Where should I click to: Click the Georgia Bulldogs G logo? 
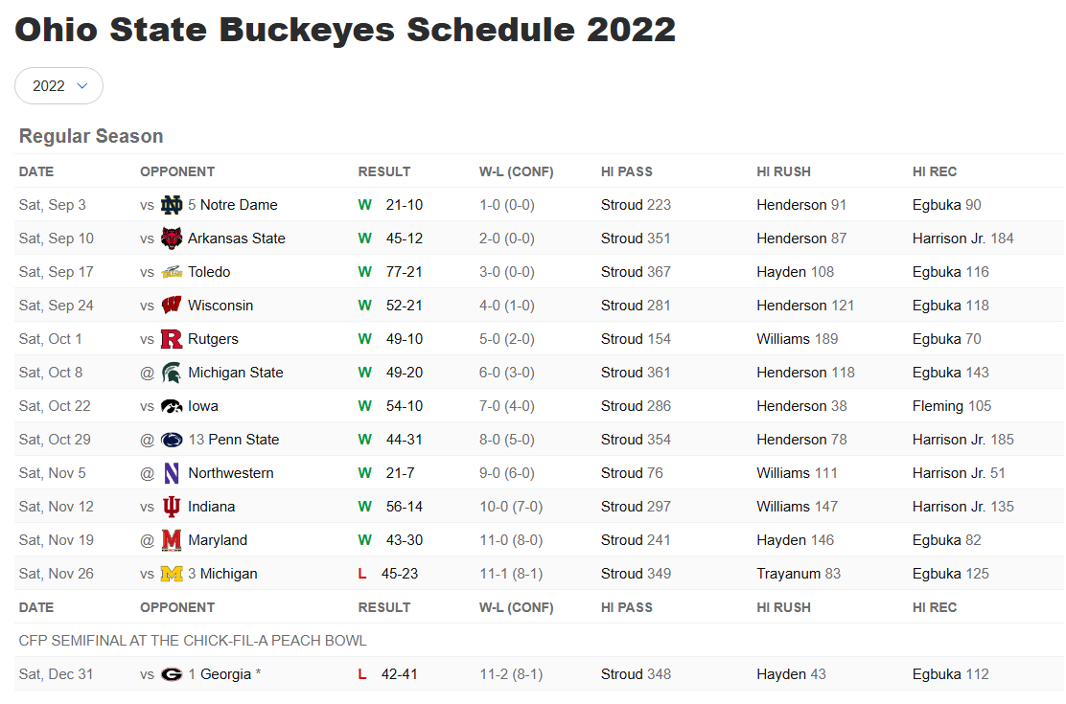pyautogui.click(x=172, y=674)
